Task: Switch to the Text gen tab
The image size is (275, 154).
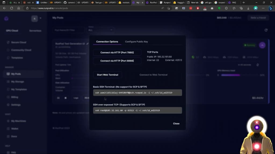Action: pos(97,3)
